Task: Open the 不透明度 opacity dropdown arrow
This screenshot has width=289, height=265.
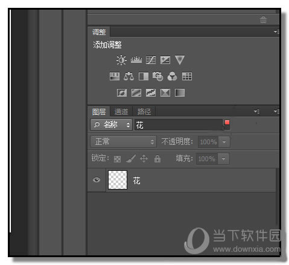Action: pos(224,142)
